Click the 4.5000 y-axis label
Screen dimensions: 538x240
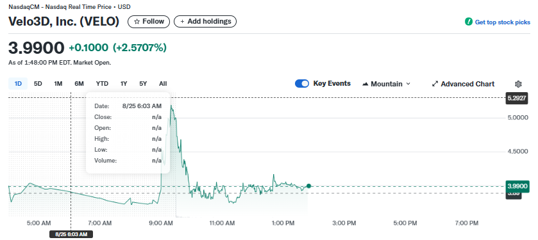(x=517, y=151)
